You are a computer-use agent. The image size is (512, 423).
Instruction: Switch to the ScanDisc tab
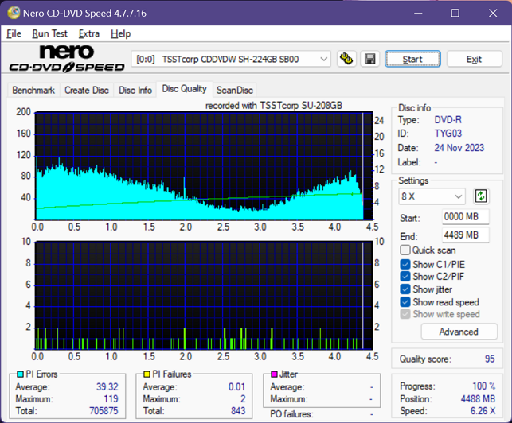235,90
